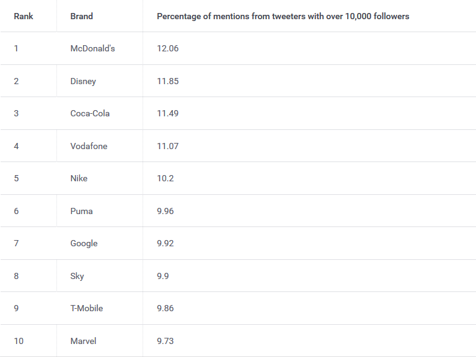
Task: Select the 9.73 percentage value
Action: [x=165, y=341]
